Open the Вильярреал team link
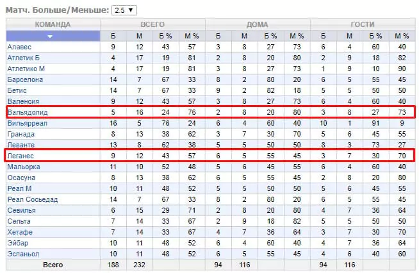419x273 pixels. (x=28, y=123)
